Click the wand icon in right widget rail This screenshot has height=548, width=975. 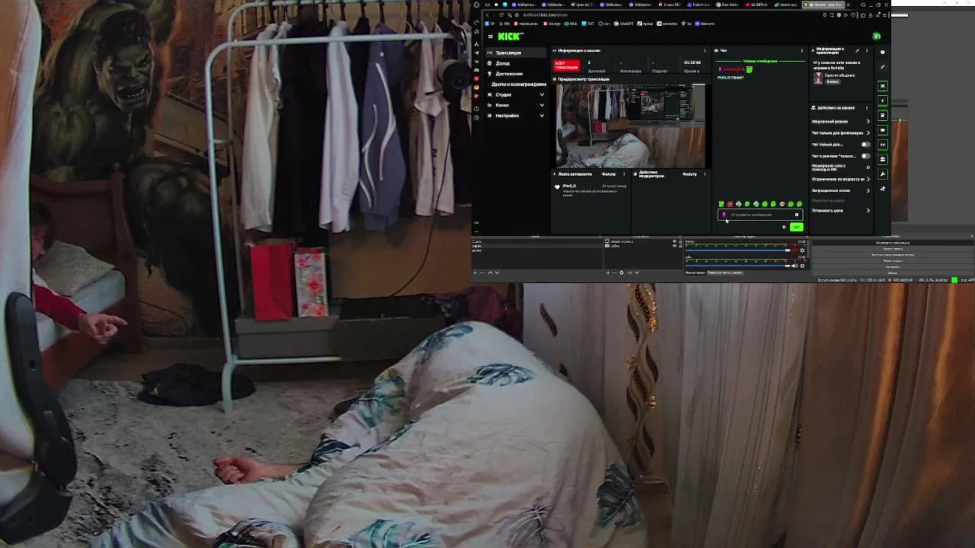pos(883,67)
